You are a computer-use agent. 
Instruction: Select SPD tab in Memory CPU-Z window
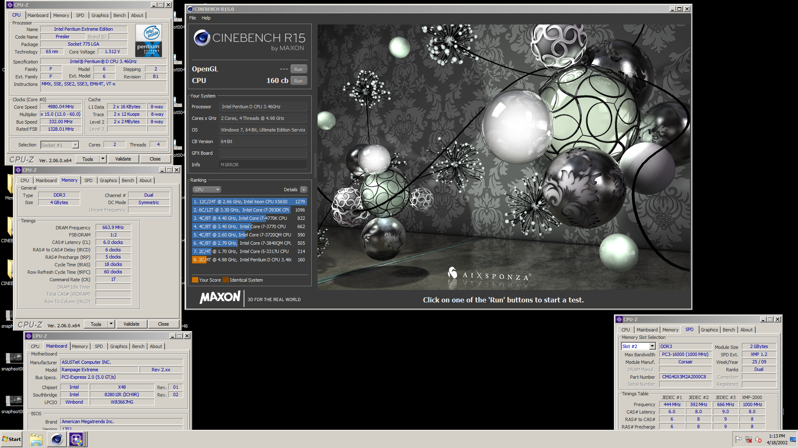click(89, 180)
